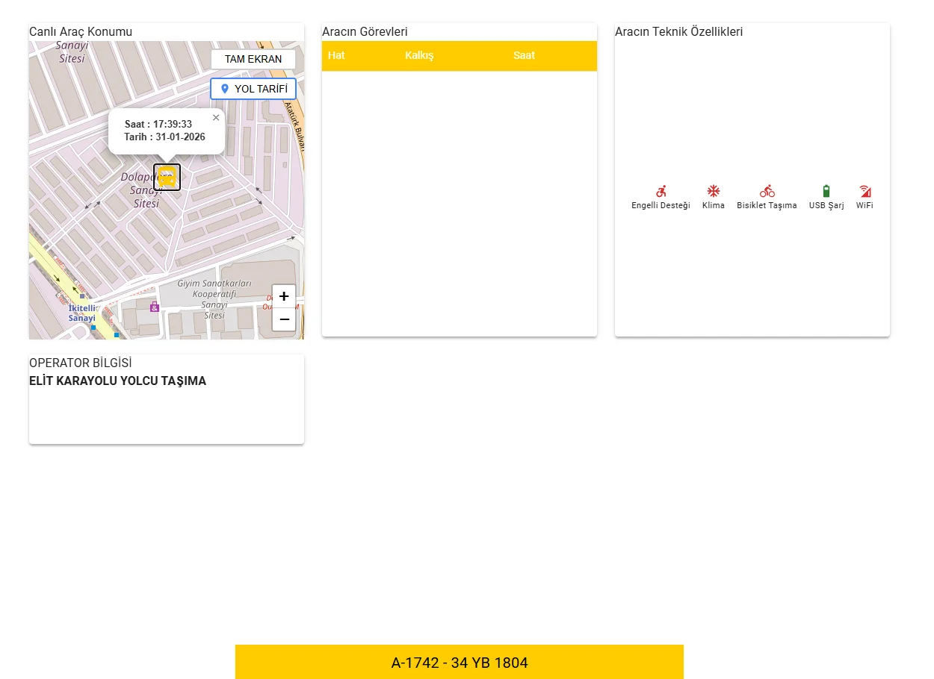The height and width of the screenshot is (679, 934).
Task: Click the Hat column header
Action: [x=336, y=55]
